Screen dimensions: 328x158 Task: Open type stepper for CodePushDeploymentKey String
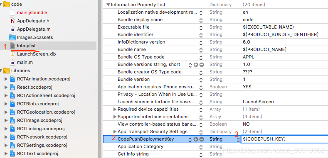tap(238, 140)
